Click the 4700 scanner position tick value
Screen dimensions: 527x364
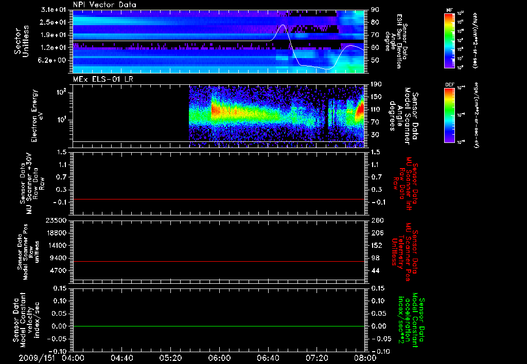coord(59,270)
